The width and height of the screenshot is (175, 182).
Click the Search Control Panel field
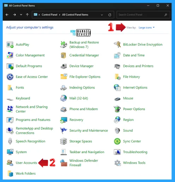pos(143,15)
